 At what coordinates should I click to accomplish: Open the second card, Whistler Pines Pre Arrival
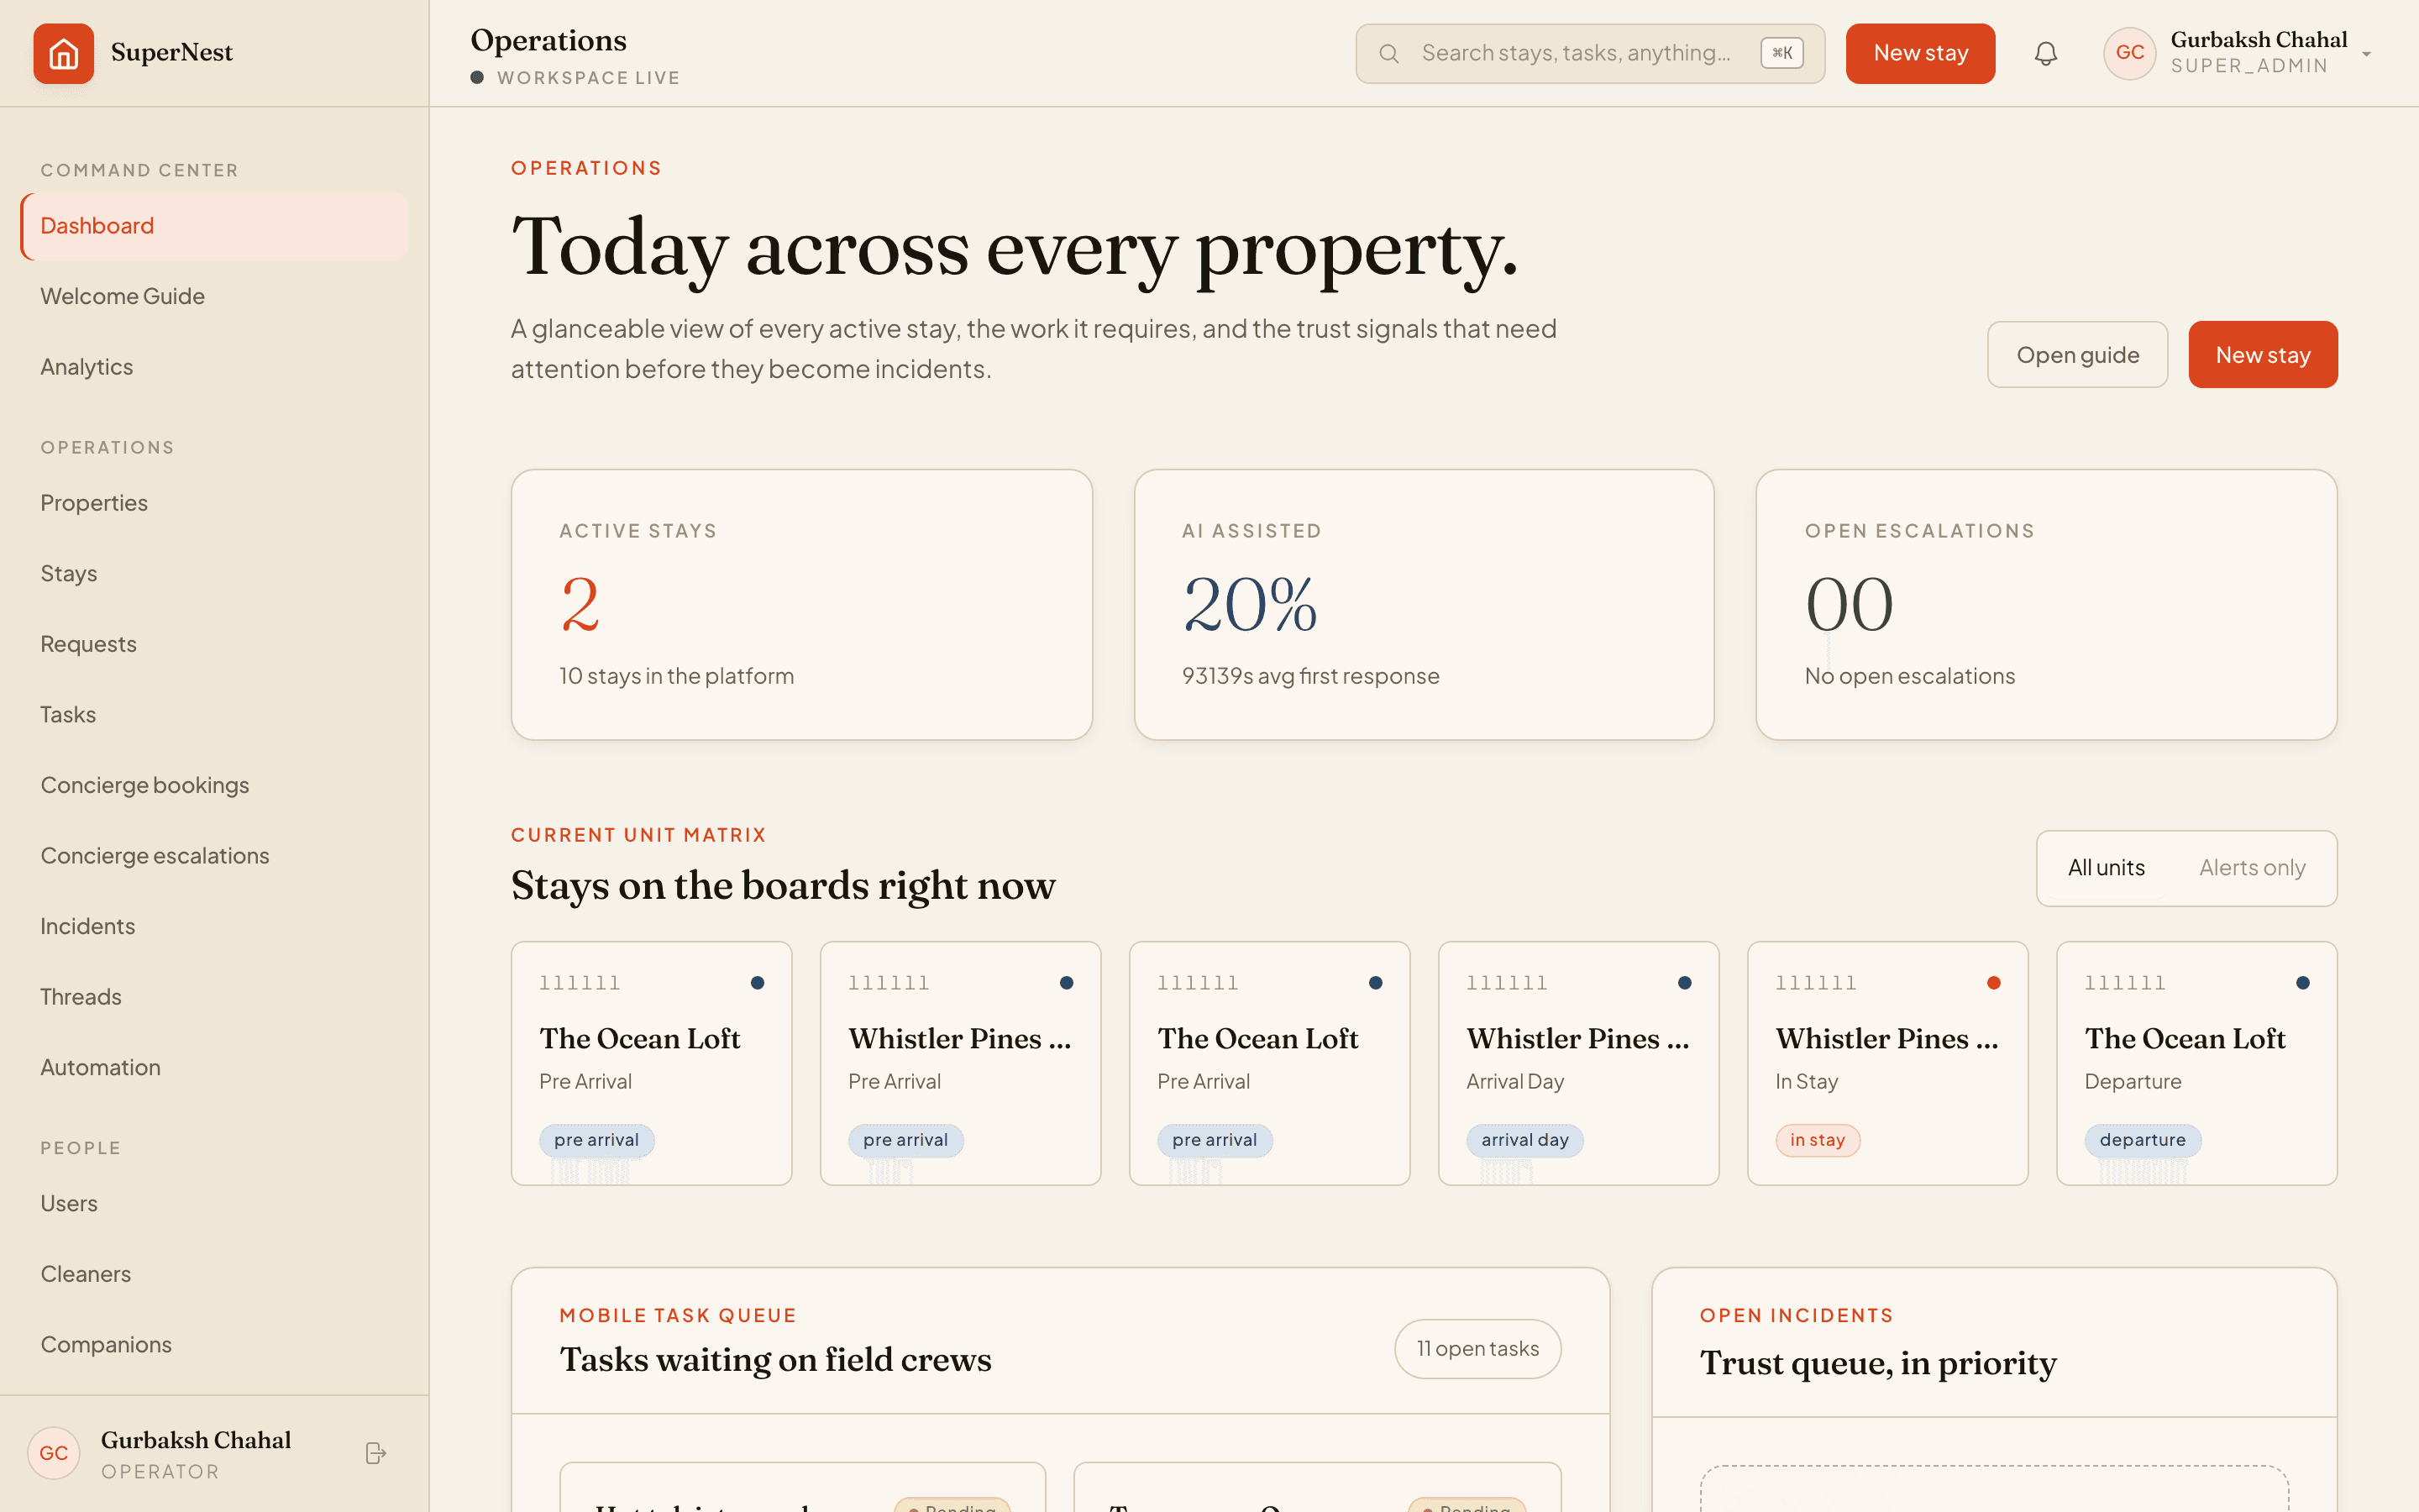pos(961,1063)
